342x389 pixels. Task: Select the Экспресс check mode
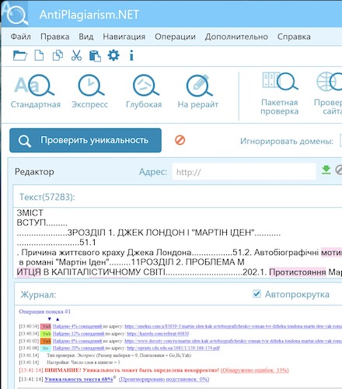pyautogui.click(x=90, y=91)
